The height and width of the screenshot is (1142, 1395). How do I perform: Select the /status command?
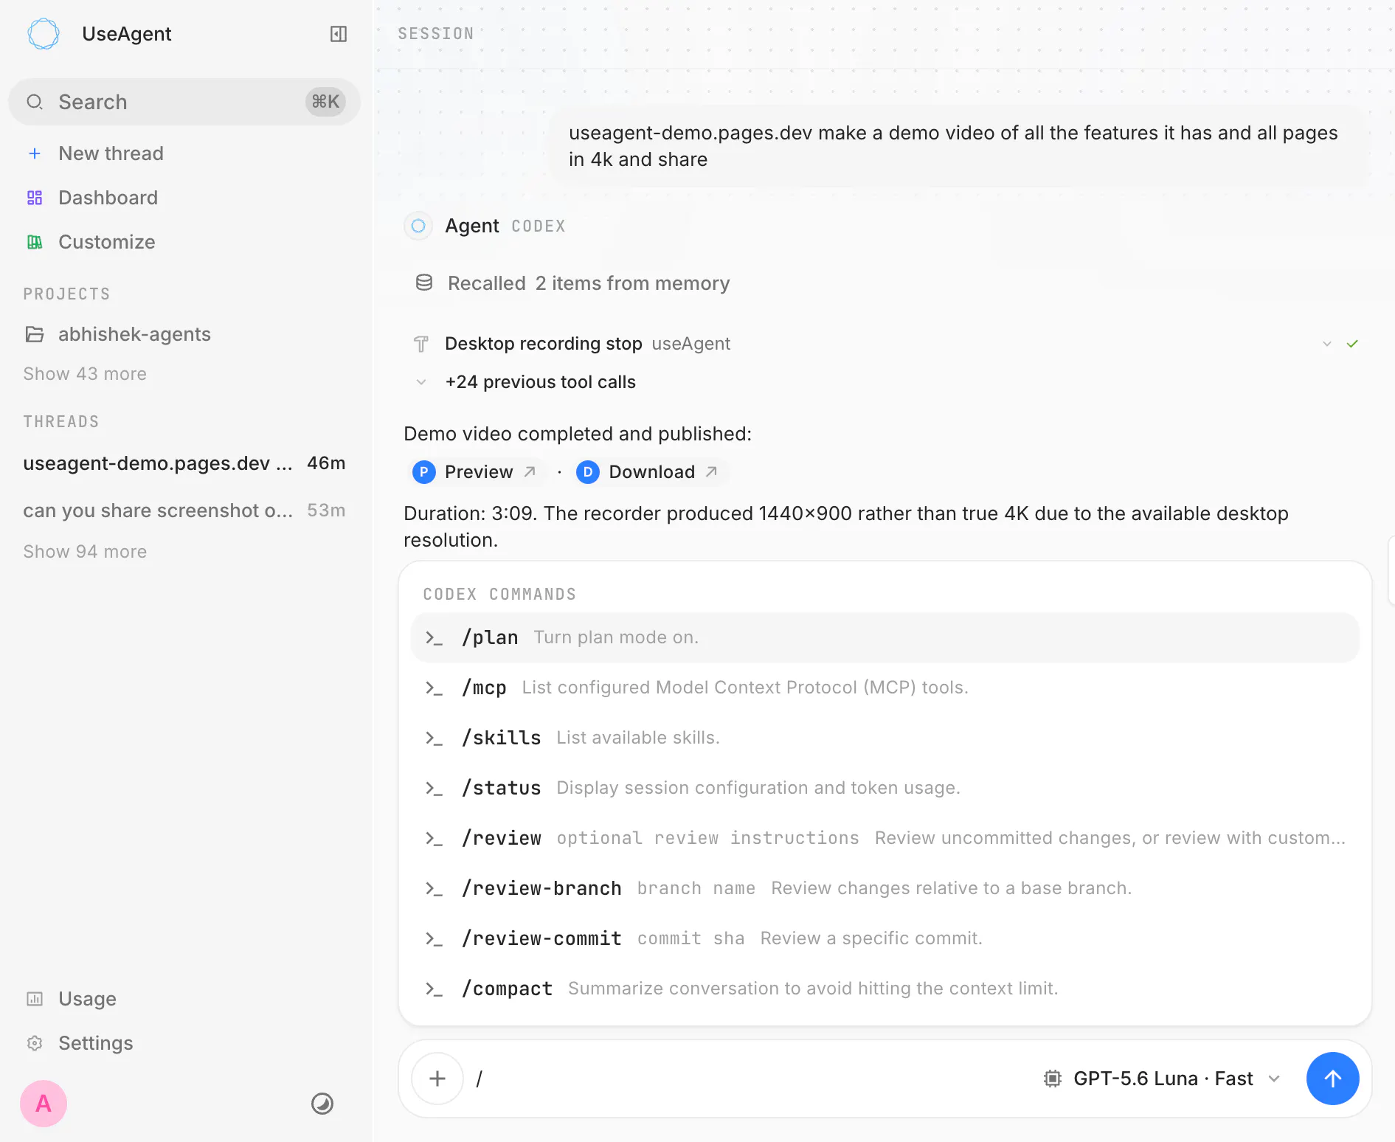tap(885, 788)
